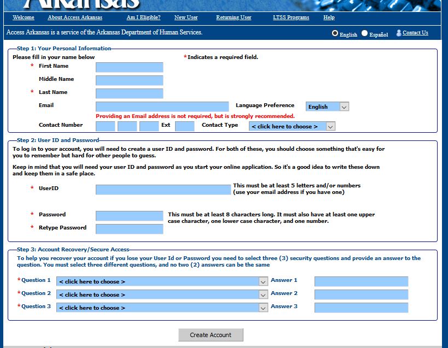Click the Contact Us person icon
The width and height of the screenshot is (448, 348).
click(x=399, y=33)
